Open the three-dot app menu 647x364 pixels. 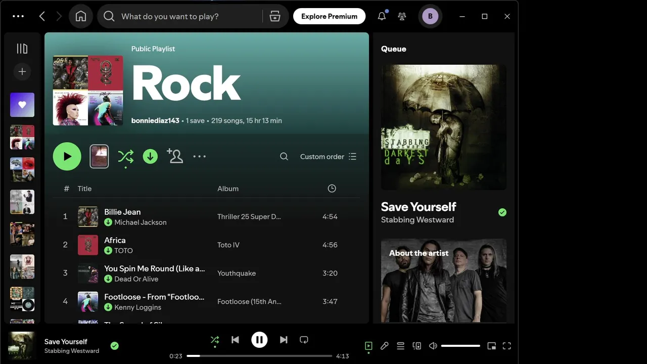18,16
